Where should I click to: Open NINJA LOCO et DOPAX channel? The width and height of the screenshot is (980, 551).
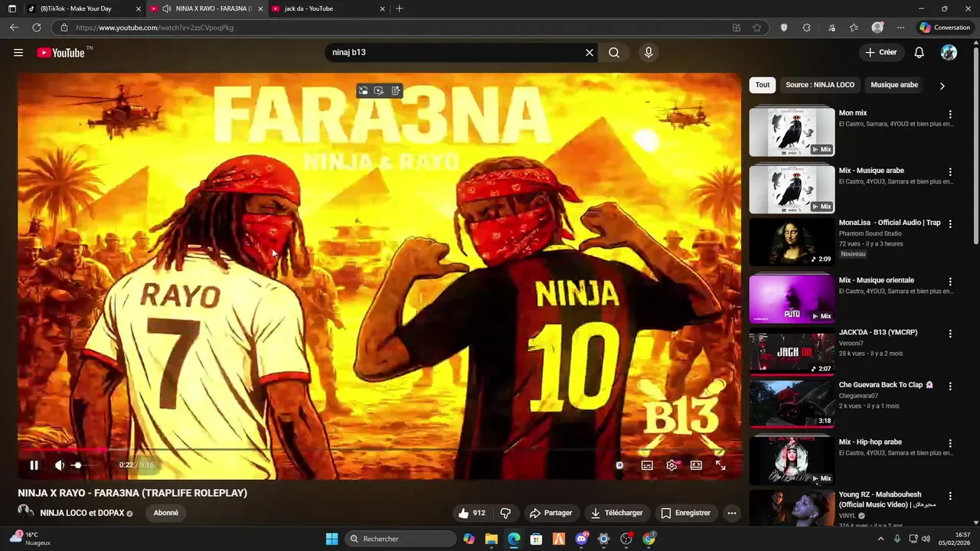(82, 513)
